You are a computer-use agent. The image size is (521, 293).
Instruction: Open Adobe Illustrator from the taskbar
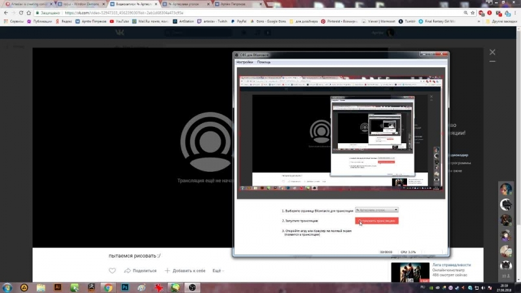point(57,286)
